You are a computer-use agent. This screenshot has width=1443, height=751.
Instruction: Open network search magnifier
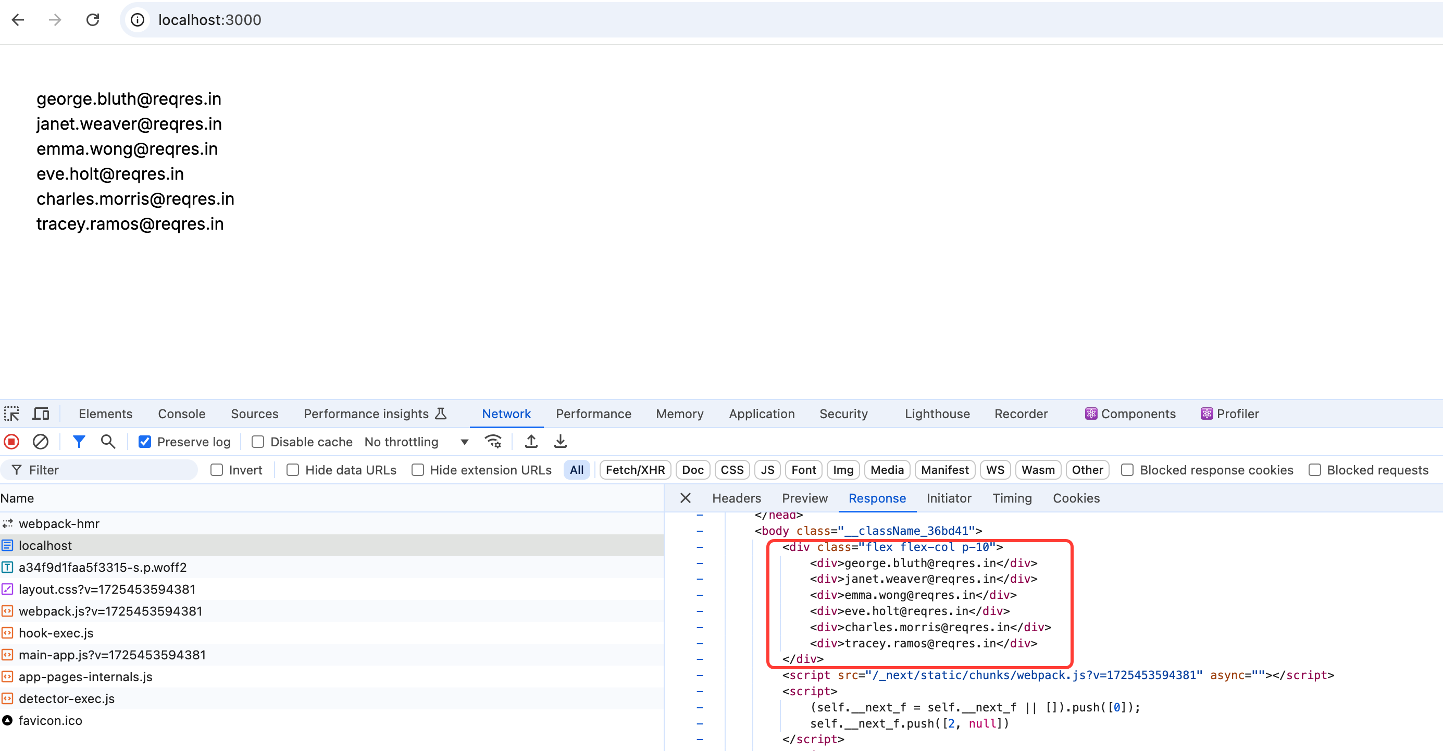(108, 442)
